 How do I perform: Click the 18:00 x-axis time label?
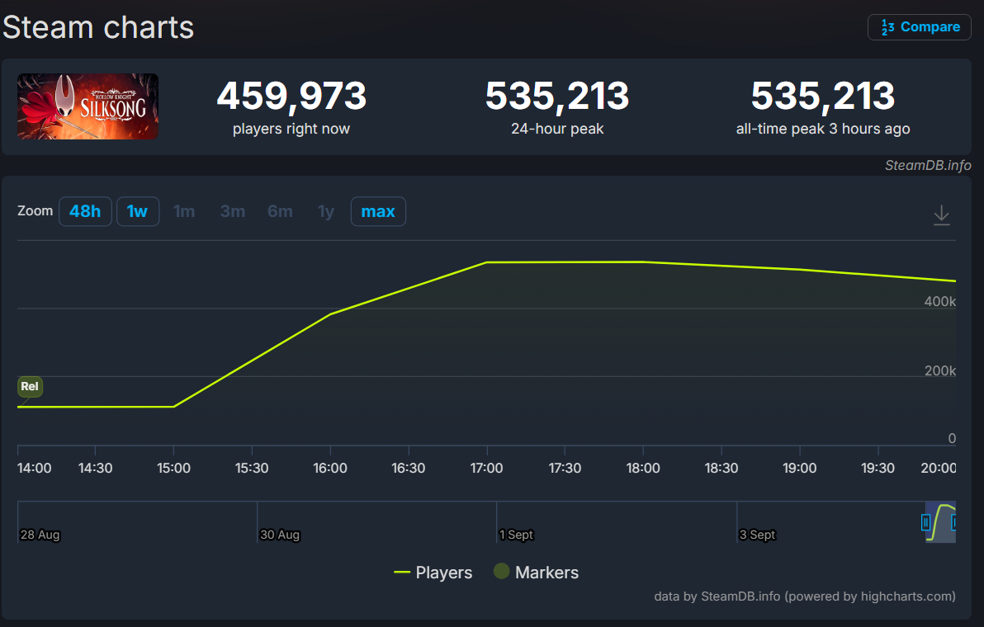(x=643, y=469)
